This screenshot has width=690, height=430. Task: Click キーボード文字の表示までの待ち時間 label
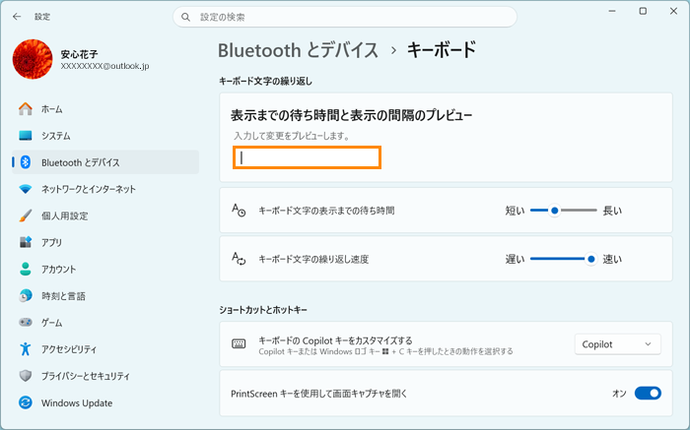pos(326,211)
